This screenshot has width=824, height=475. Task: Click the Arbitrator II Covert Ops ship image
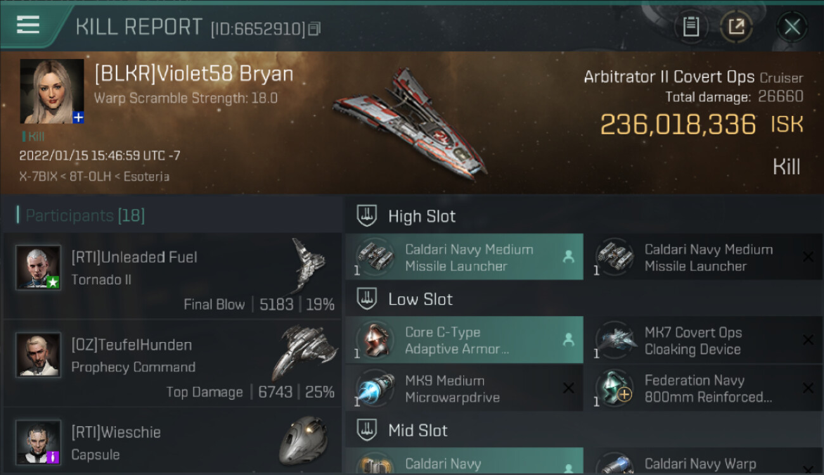pyautogui.click(x=411, y=122)
